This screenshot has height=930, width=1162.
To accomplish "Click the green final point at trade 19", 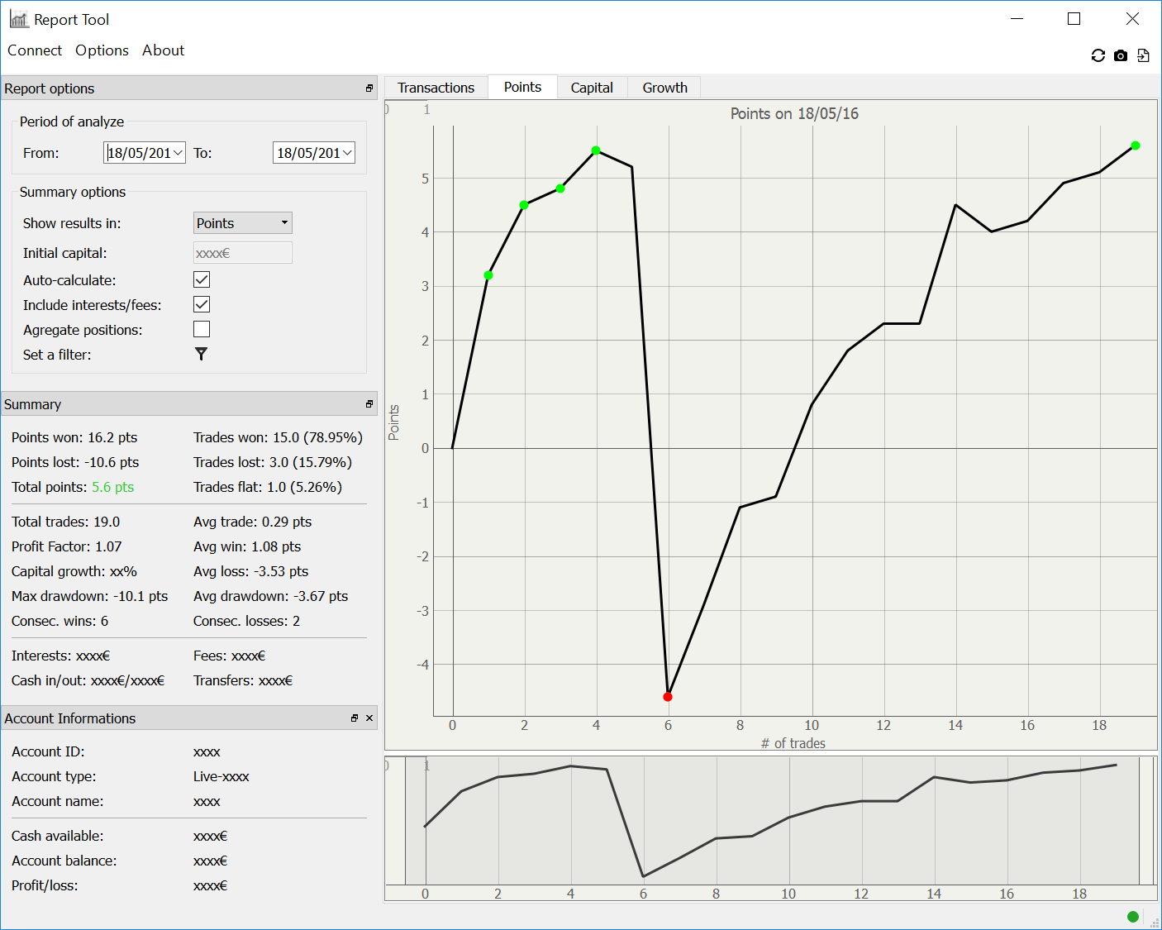I will coord(1136,145).
